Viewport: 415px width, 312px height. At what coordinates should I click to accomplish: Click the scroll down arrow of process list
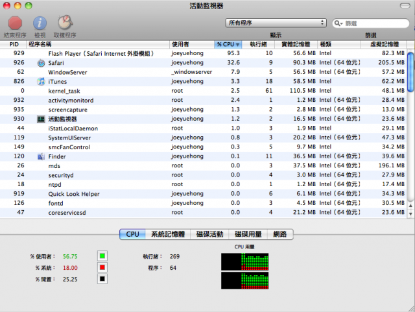[410, 213]
